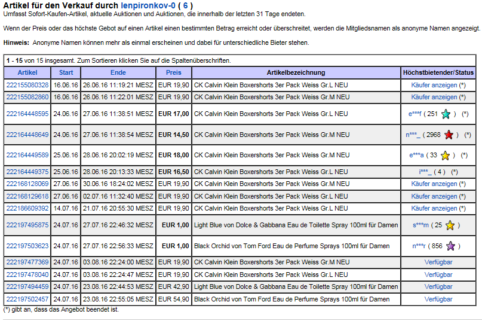Open item 222168129618
This screenshot has height=320, width=482.
(x=27, y=196)
